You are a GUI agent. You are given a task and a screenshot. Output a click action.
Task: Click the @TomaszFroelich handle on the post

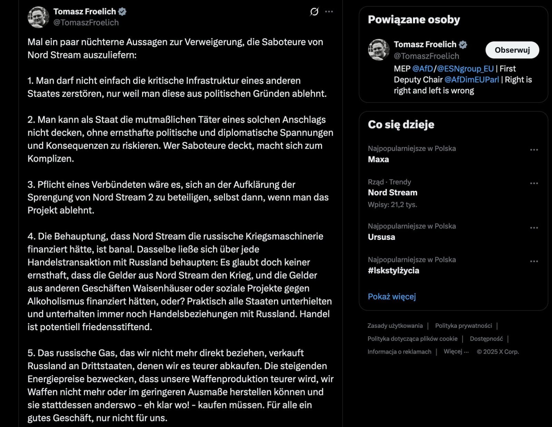pos(86,22)
